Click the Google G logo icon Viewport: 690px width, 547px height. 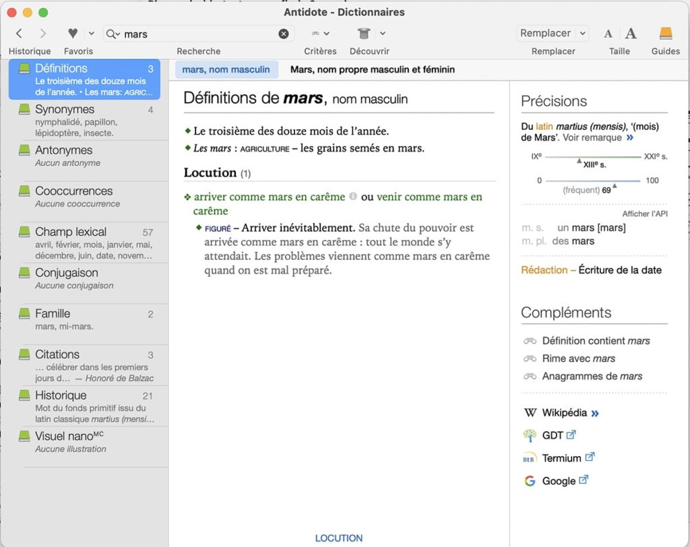[530, 481]
